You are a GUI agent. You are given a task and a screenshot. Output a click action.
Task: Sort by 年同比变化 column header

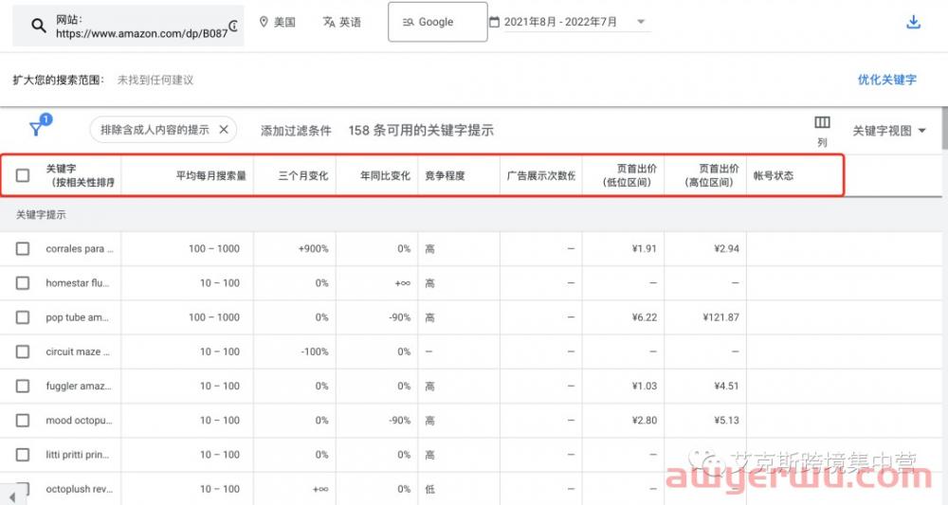click(x=385, y=175)
